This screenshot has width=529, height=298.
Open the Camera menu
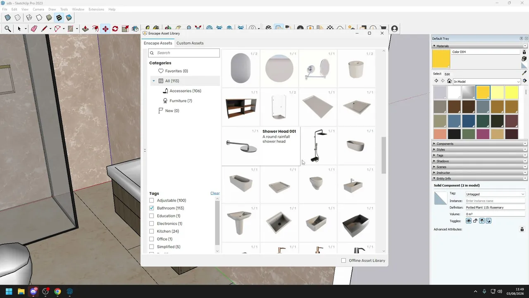tap(38, 9)
